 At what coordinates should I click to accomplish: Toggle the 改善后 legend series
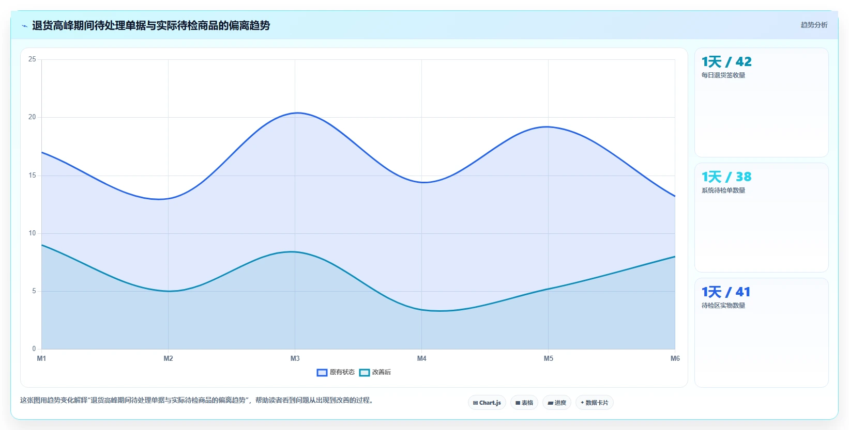pos(375,372)
